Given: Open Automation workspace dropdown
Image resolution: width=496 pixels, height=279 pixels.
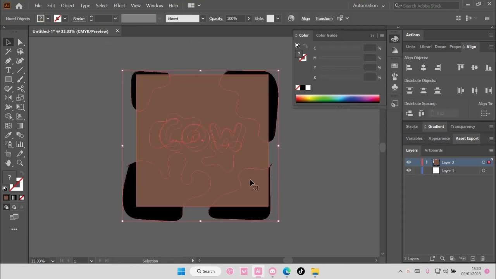Looking at the screenshot, I should pyautogui.click(x=369, y=5).
